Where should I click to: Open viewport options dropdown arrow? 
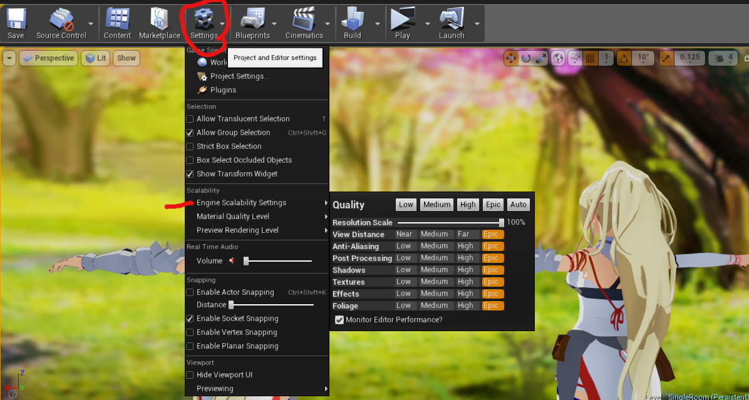(9, 58)
